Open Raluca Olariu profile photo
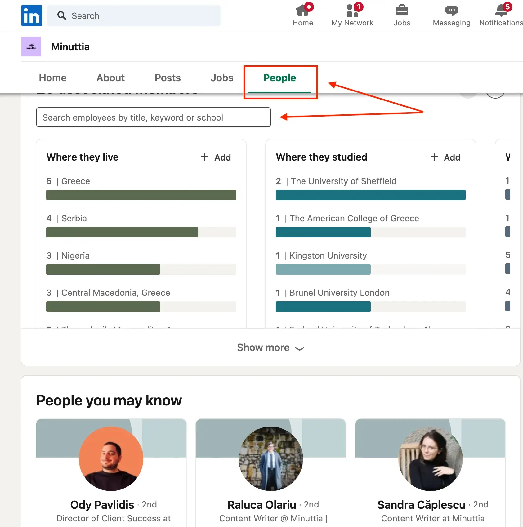Viewport: 523px width, 527px height. point(271,459)
